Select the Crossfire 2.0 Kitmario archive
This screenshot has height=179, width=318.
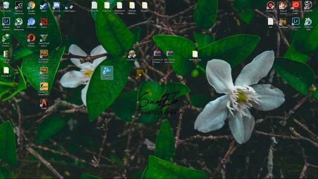tap(157, 56)
